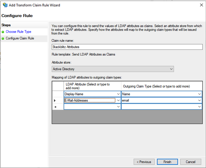The image size is (206, 168).
Task: Click the current-row arrow marker for E-Mail-Addresses
Action: click(55, 100)
